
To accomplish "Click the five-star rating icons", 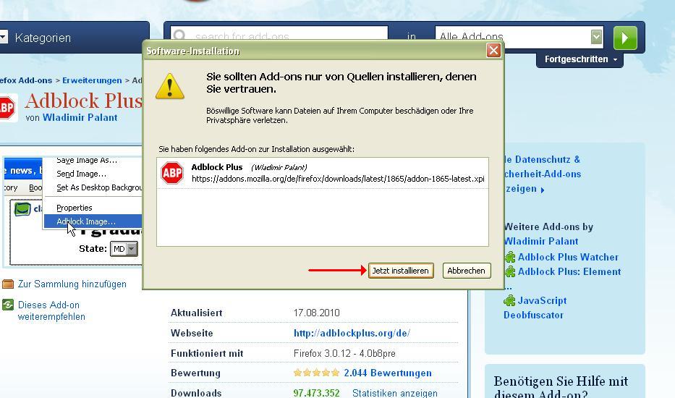I will (316, 373).
